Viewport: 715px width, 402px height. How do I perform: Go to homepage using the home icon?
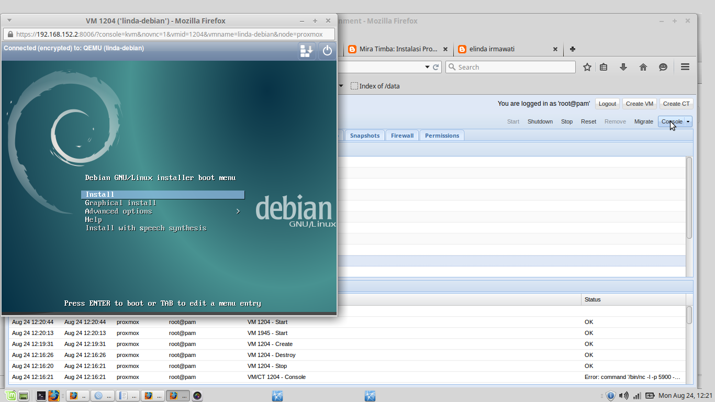pos(643,67)
